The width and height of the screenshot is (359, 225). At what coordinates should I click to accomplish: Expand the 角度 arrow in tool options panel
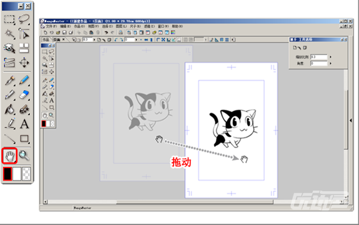tap(330, 63)
